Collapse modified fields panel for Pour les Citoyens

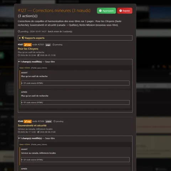pyautogui.click(x=36, y=62)
